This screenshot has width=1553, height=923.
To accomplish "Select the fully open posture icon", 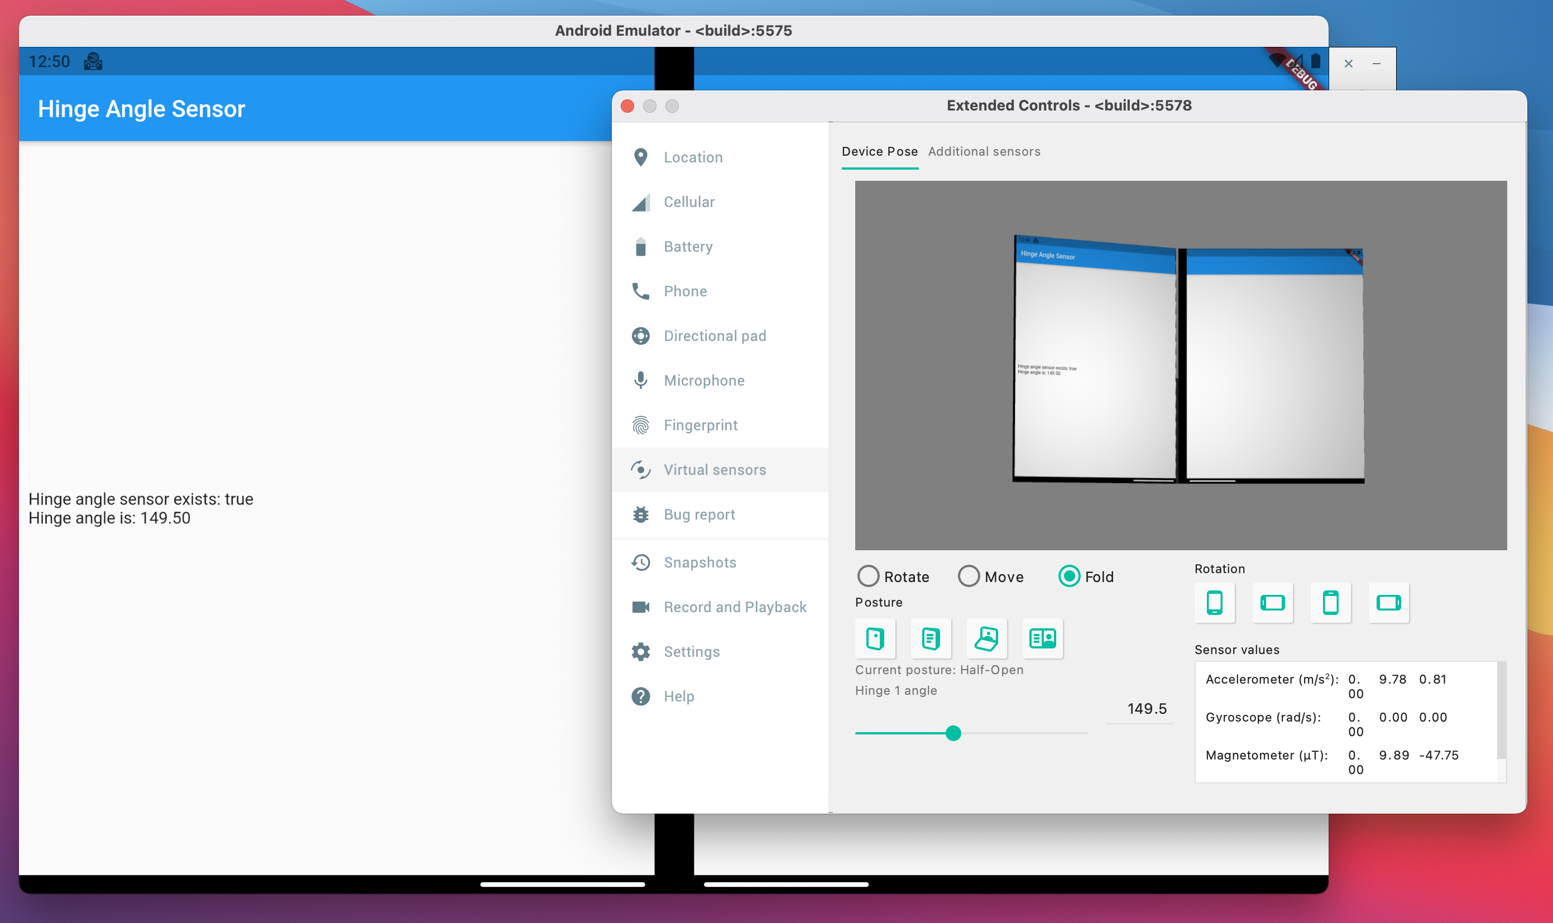I will 1042,638.
